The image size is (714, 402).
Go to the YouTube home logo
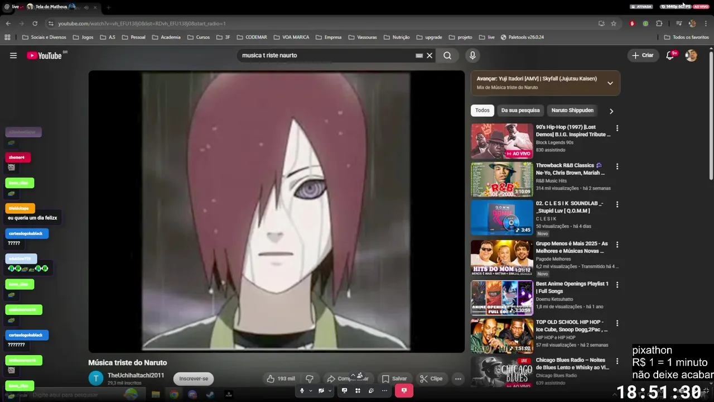[44, 55]
